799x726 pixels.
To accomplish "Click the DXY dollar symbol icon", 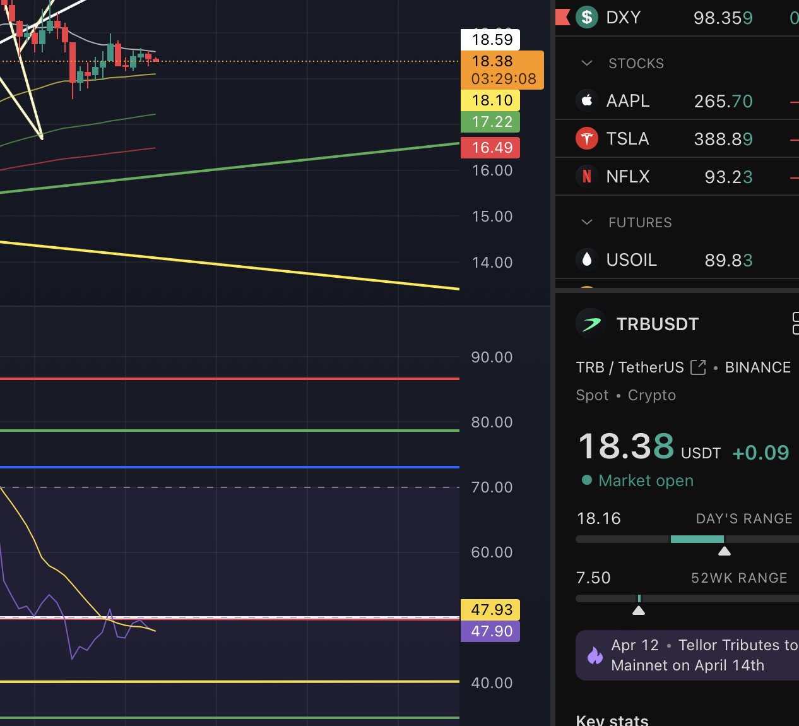I will [587, 17].
